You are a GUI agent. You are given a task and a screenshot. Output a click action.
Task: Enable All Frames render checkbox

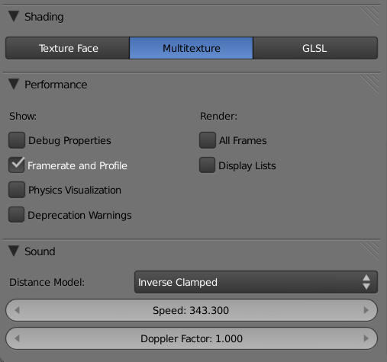tap(208, 140)
